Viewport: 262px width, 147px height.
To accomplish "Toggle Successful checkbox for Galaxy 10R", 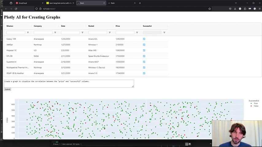I will 144,39.
